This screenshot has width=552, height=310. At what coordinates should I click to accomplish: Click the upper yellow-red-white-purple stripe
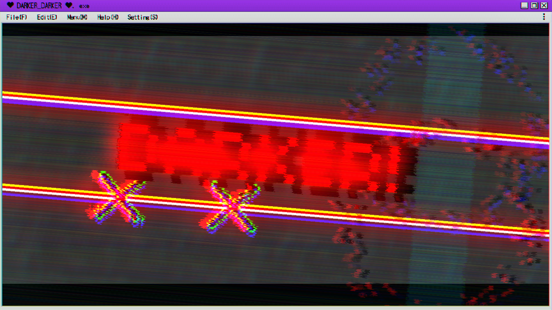[274, 116]
